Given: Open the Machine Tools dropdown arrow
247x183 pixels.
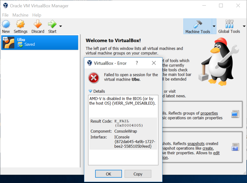Looking at the screenshot, I should coord(214,26).
